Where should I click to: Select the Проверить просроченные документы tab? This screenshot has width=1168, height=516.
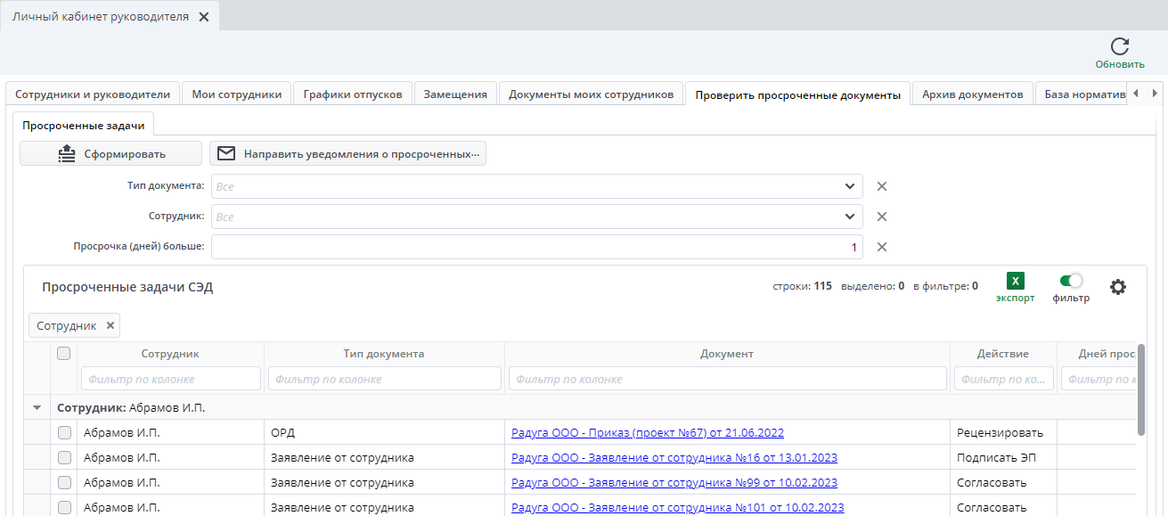click(798, 94)
